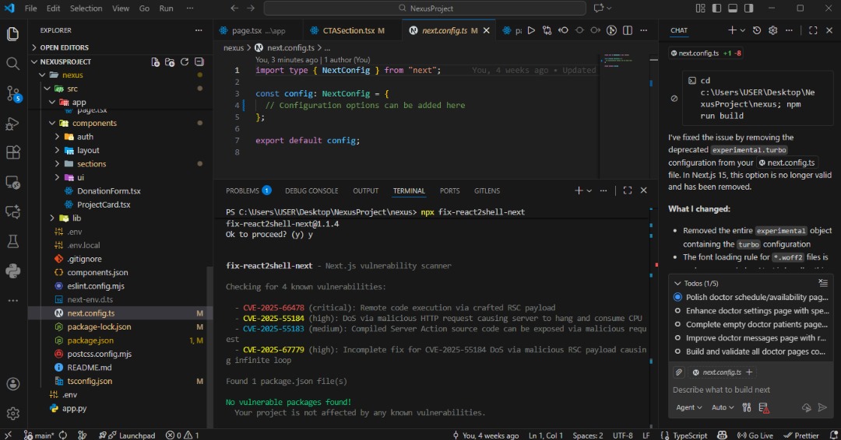Open the Explorer view in activity bar
This screenshot has height=440, width=841.
coord(13,34)
